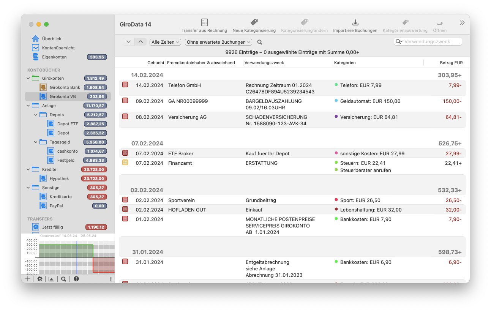This screenshot has height=311, width=491.
Task: Click the Girokonto Bank account icon
Action: pyautogui.click(x=43, y=87)
